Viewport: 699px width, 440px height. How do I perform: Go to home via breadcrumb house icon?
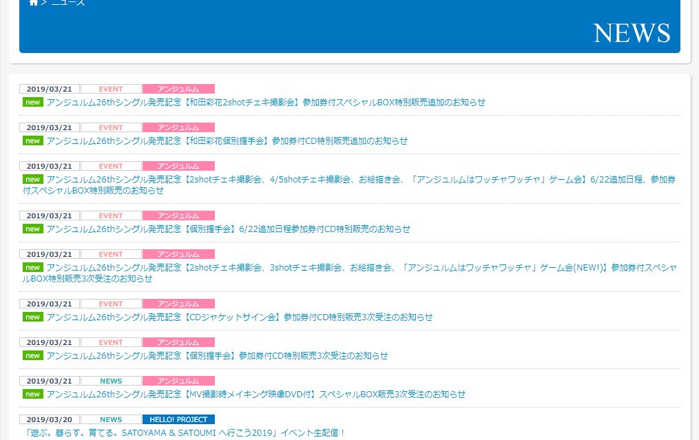34,2
